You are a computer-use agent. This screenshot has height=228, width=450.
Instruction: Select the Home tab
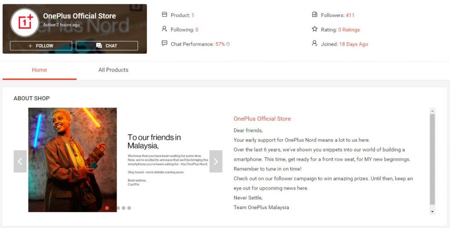coord(39,70)
